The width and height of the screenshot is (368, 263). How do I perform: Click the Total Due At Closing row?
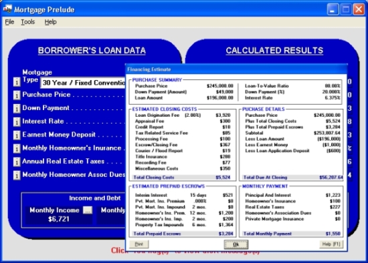[292, 178]
